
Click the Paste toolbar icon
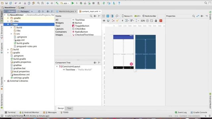(x=33, y=3)
